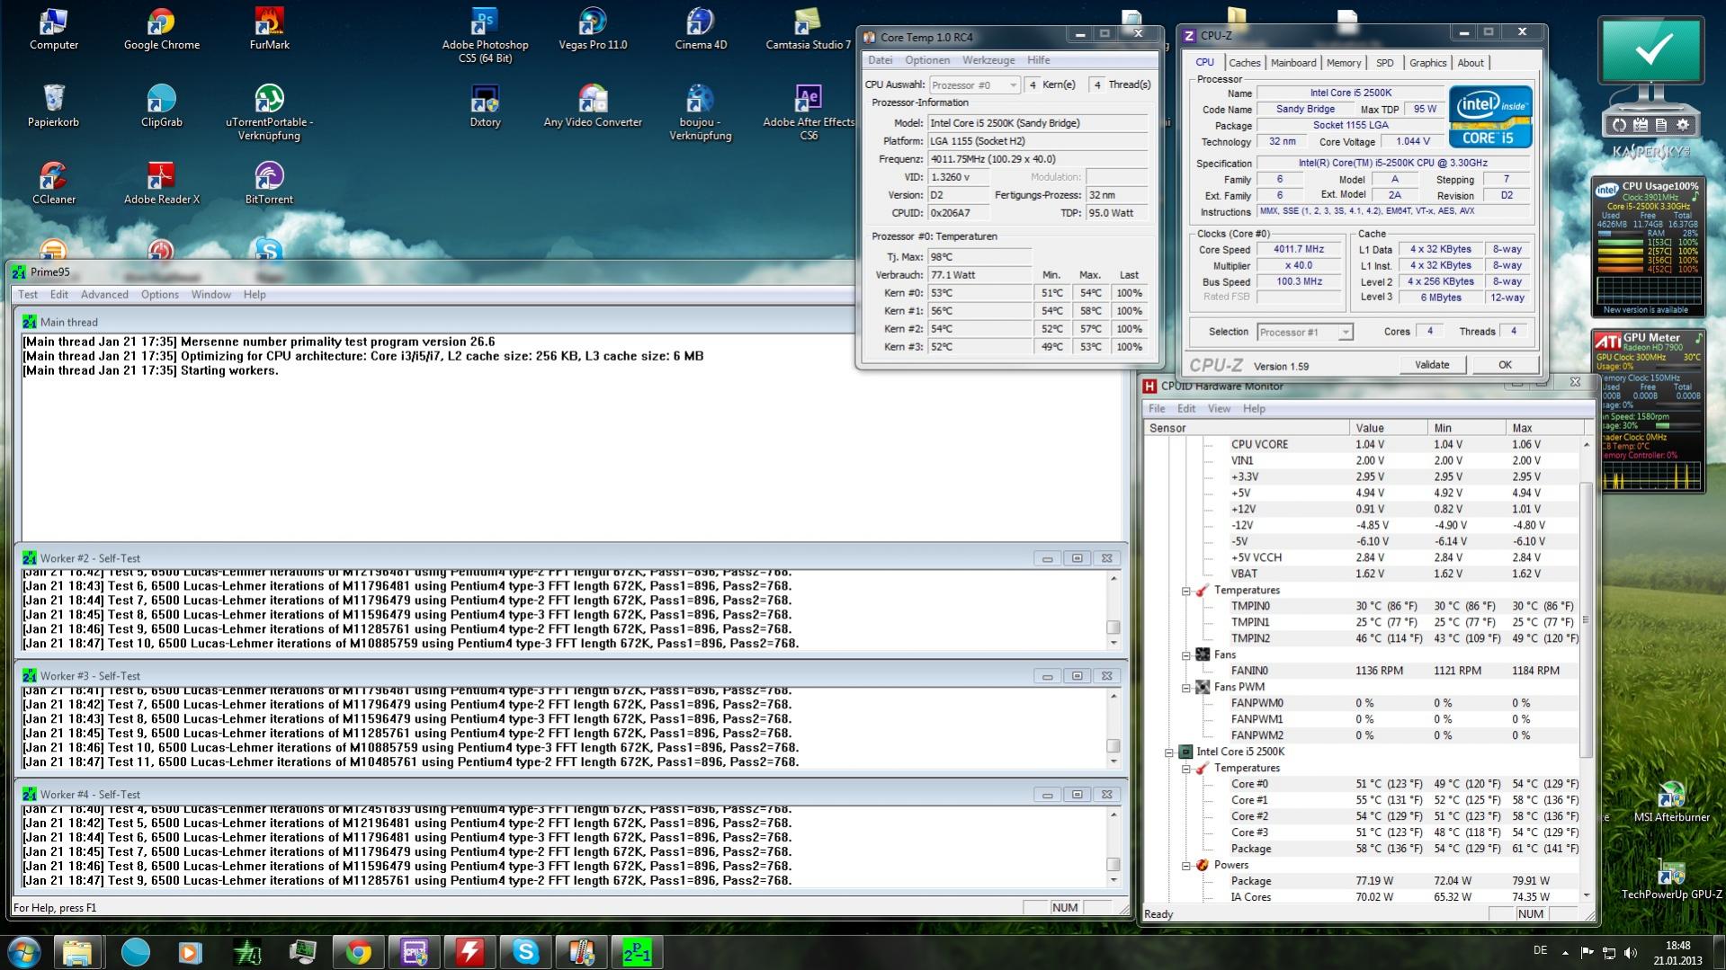Select the Adobe Photoshop CS5 desktop icon
This screenshot has height=970, width=1726.
[485, 36]
